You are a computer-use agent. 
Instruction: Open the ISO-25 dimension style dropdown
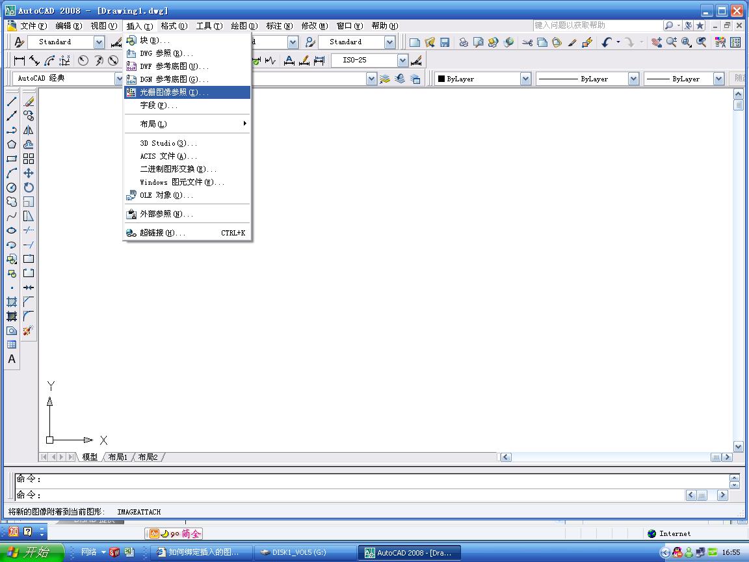coord(402,60)
